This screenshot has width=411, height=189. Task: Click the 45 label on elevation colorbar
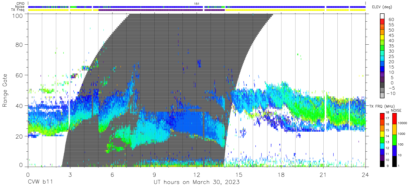[x=391, y=35]
